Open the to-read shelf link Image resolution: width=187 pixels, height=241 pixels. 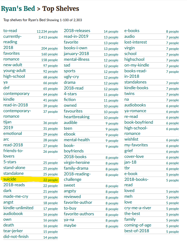[x=10, y=31]
